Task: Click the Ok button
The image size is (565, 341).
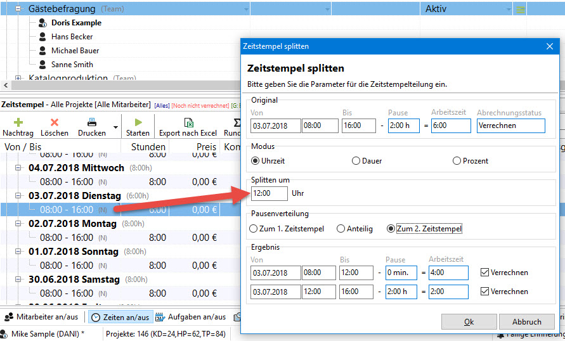Action: pos(469,321)
